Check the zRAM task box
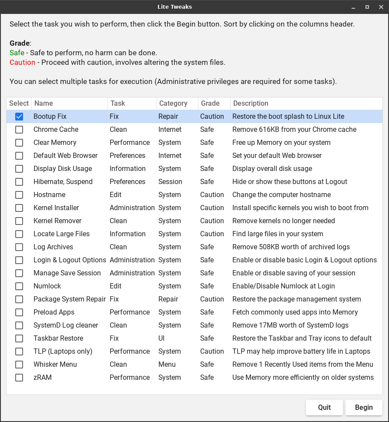 click(19, 378)
